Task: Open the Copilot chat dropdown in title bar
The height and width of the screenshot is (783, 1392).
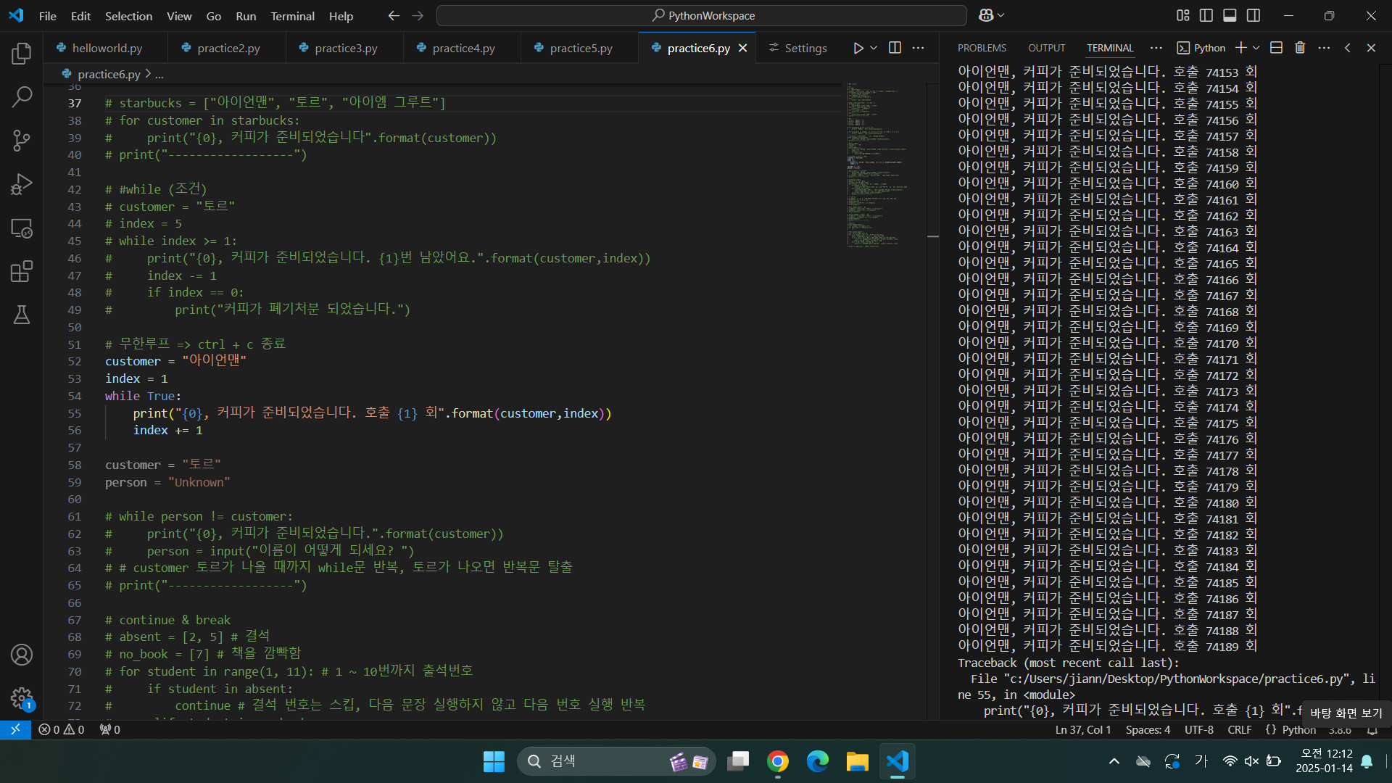Action: [x=1001, y=15]
